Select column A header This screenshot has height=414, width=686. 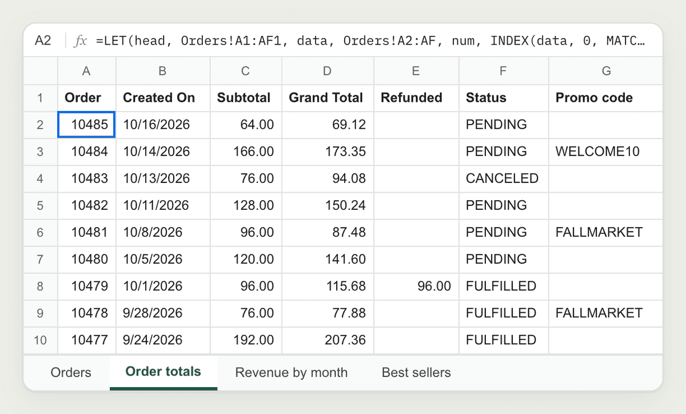tap(87, 71)
